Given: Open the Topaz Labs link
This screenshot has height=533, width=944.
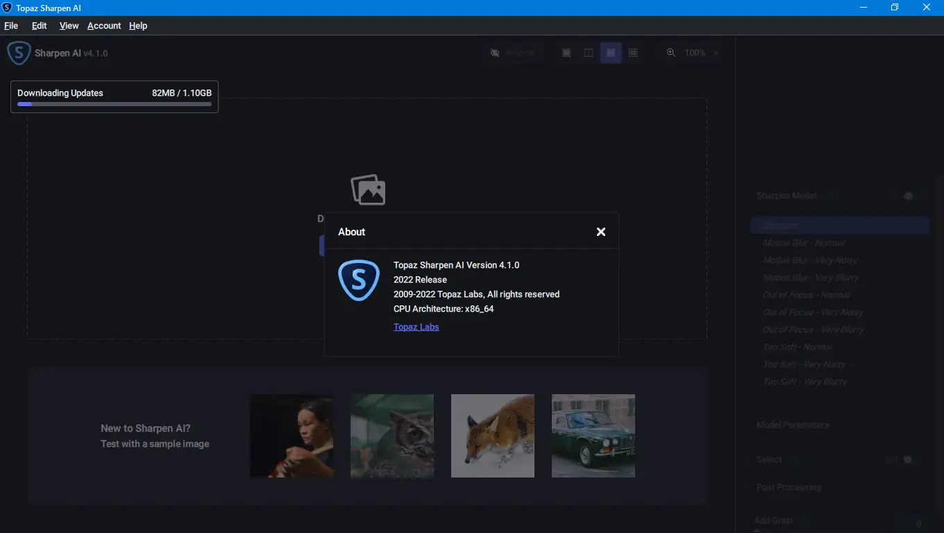Looking at the screenshot, I should [x=416, y=327].
